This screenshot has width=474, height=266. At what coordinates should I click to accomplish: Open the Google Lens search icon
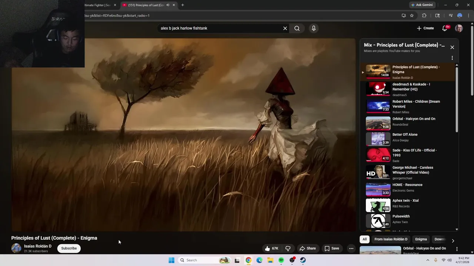[437, 16]
